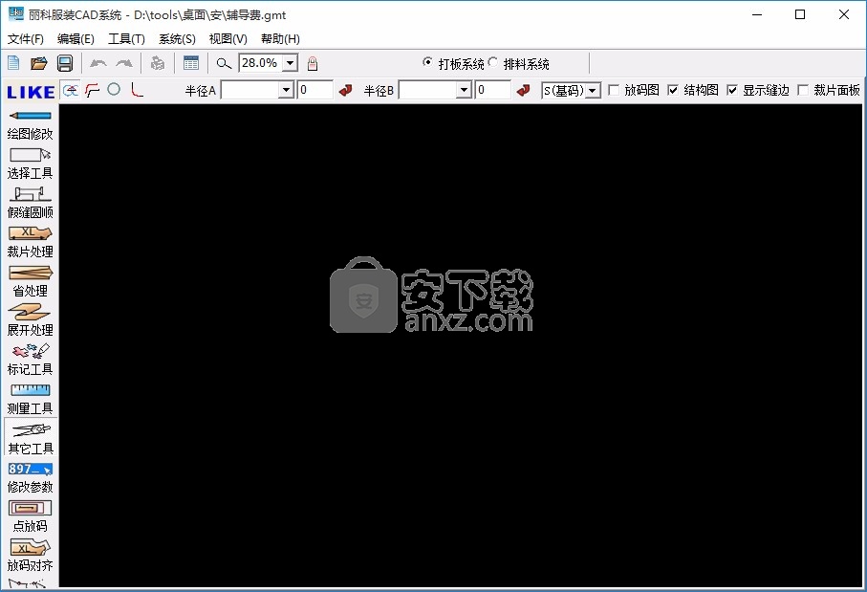867x592 pixels.
Task: Click into the 半径A combo box field
Action: [x=249, y=90]
